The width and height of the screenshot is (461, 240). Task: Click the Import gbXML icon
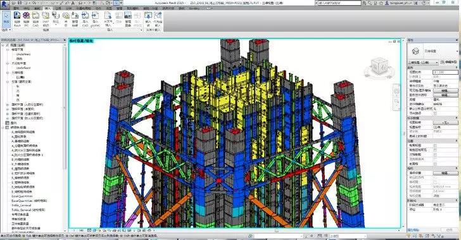click(x=95, y=19)
